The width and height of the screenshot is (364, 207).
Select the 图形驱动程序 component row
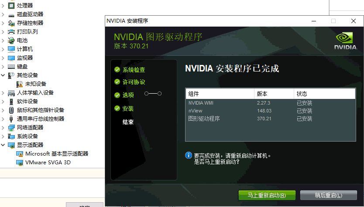tap(271, 119)
